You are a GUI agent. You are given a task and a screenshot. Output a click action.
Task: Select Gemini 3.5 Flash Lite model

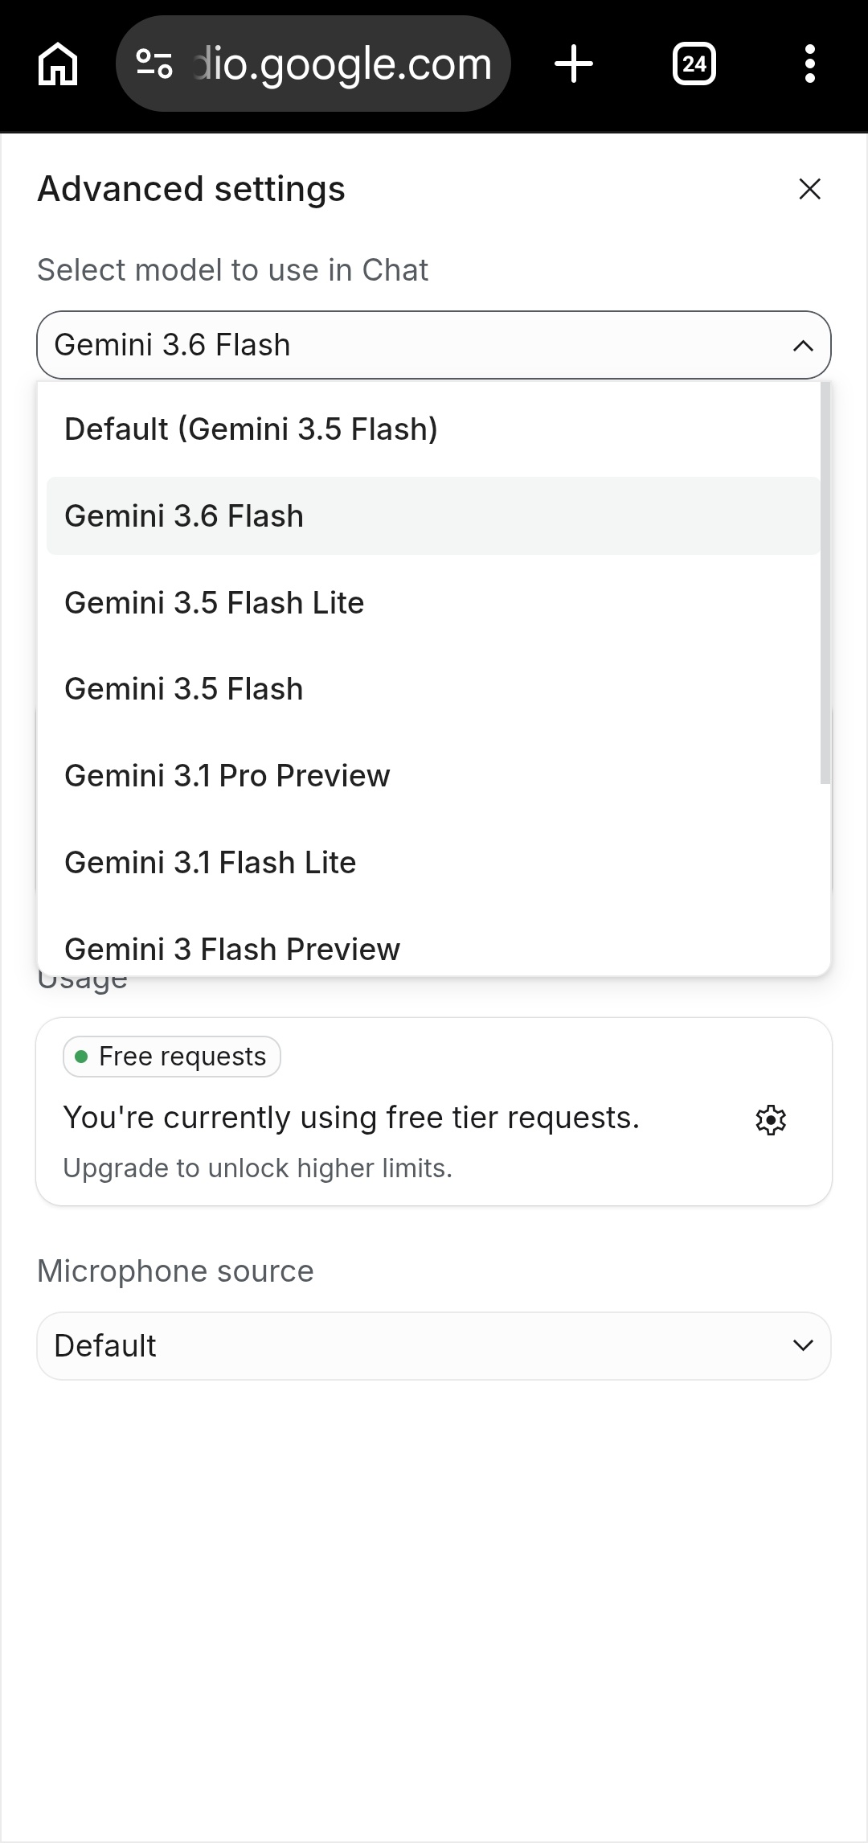(433, 603)
